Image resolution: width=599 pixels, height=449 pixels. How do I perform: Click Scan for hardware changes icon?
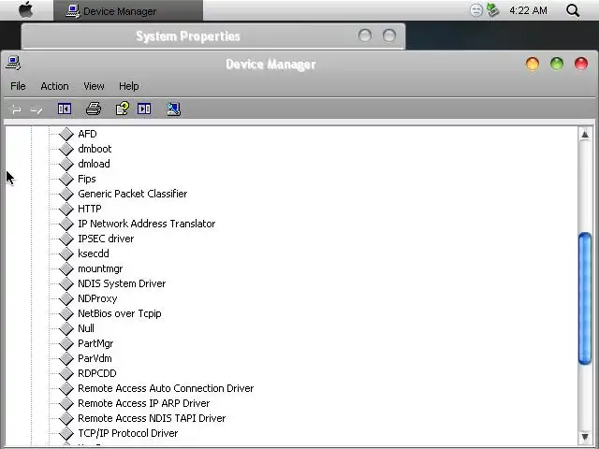click(x=173, y=109)
